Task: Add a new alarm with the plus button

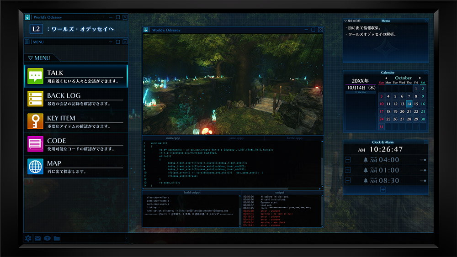Action: [383, 189]
